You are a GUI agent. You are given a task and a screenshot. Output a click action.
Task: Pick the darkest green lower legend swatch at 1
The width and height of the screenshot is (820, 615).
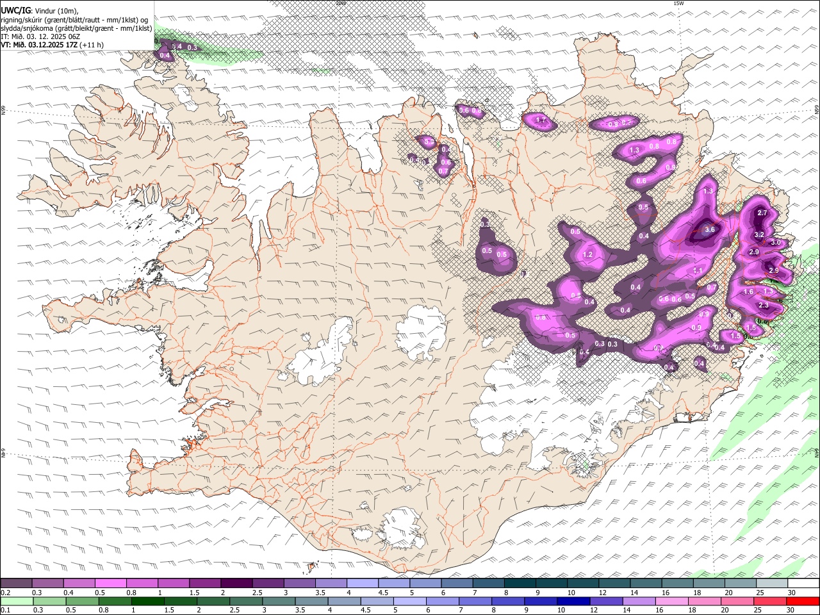147,602
